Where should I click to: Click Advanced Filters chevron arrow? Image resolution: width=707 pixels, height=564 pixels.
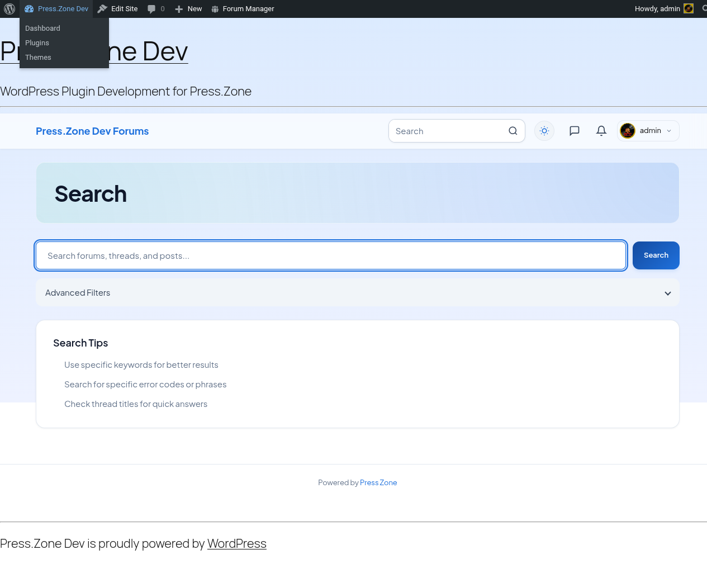coord(668,293)
